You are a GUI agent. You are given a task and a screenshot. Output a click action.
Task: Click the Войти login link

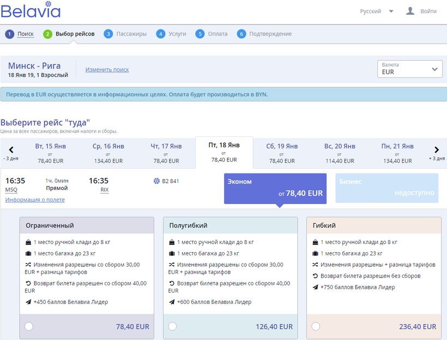(428, 11)
